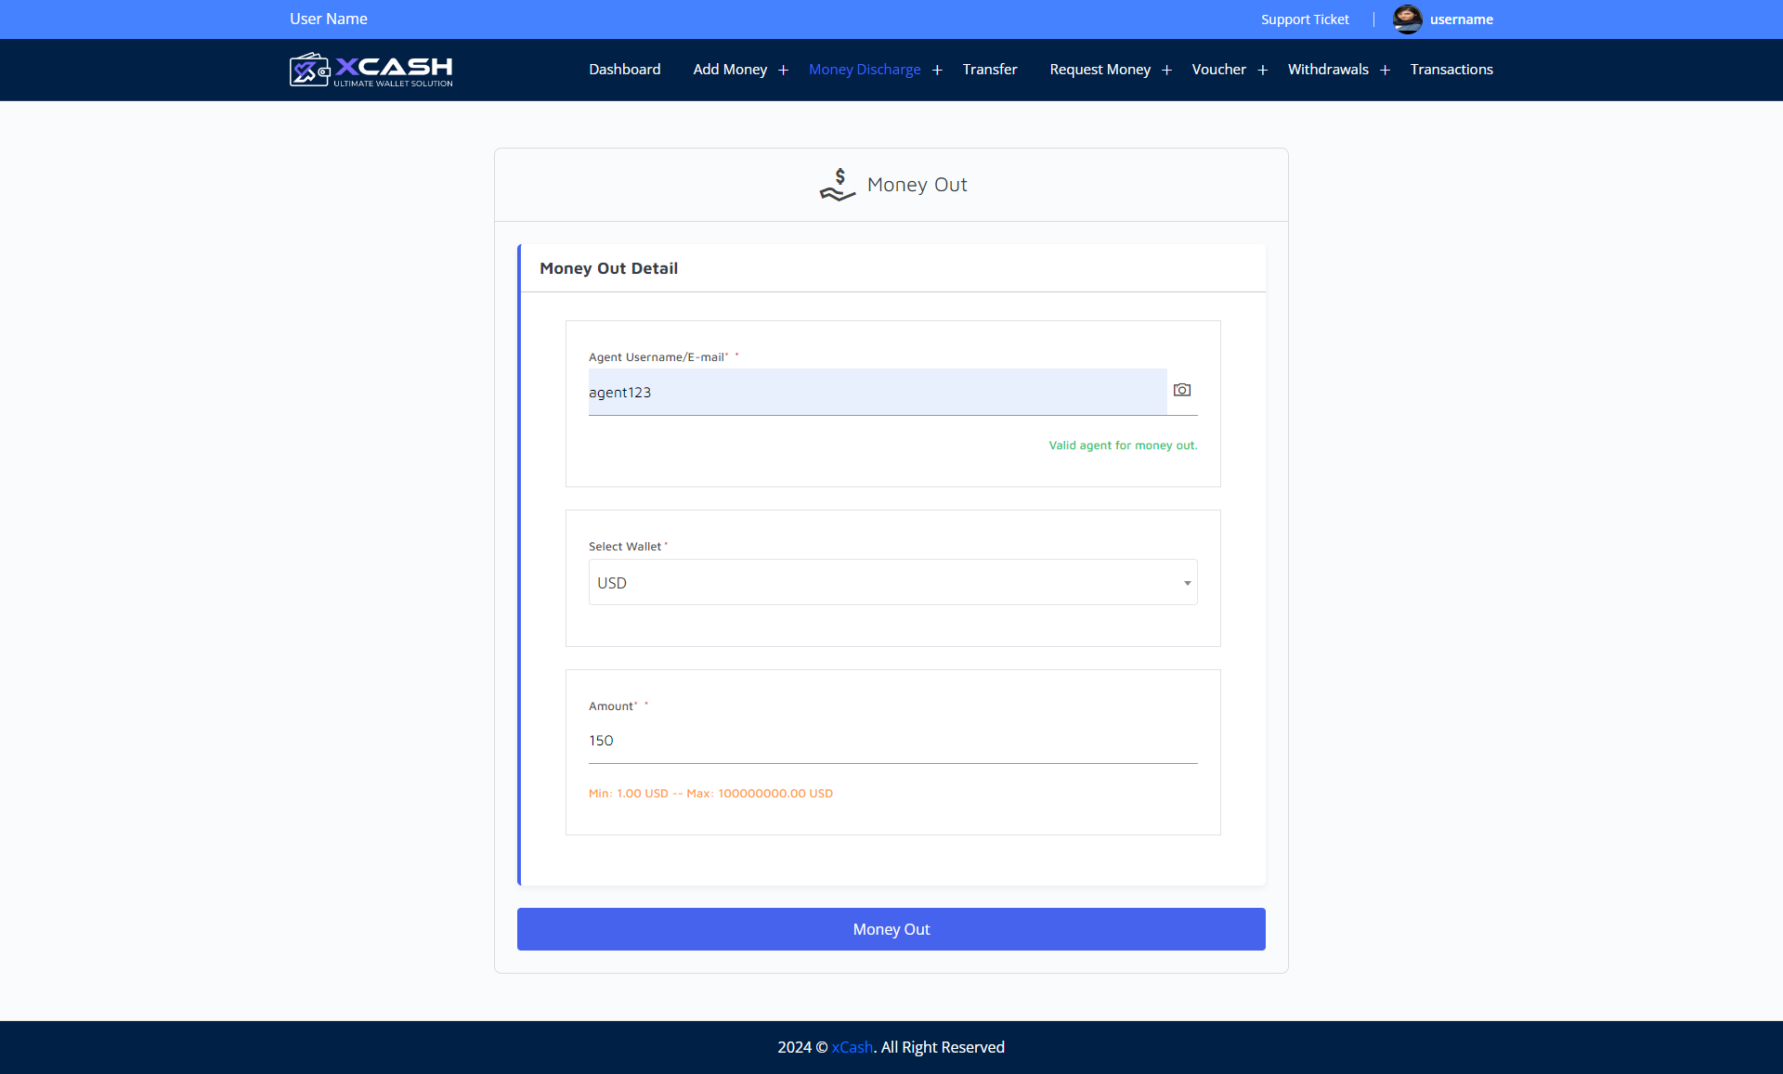Click the Money Out hand-dollar icon
The height and width of the screenshot is (1074, 1783).
837,185
